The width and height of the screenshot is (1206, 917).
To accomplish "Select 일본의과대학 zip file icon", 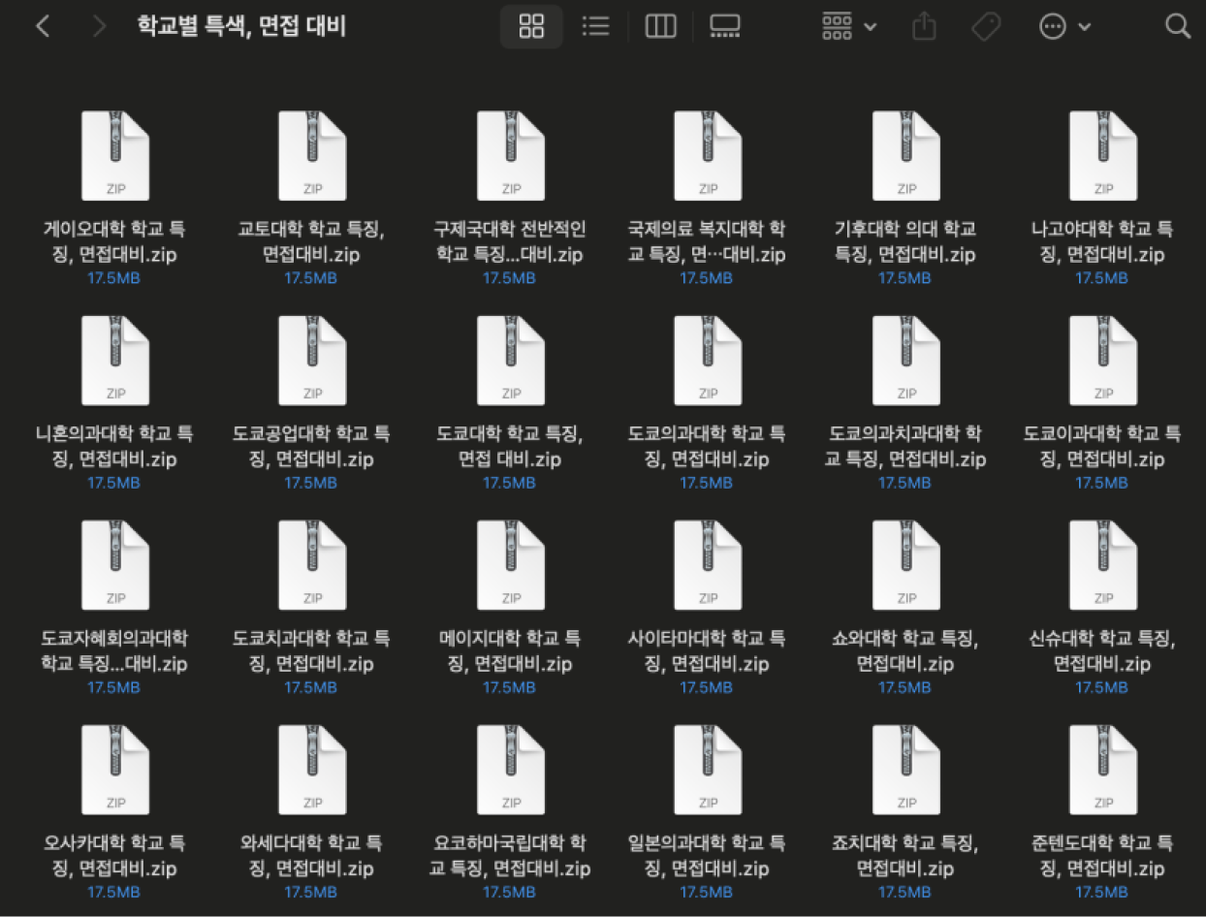I will tap(708, 770).
